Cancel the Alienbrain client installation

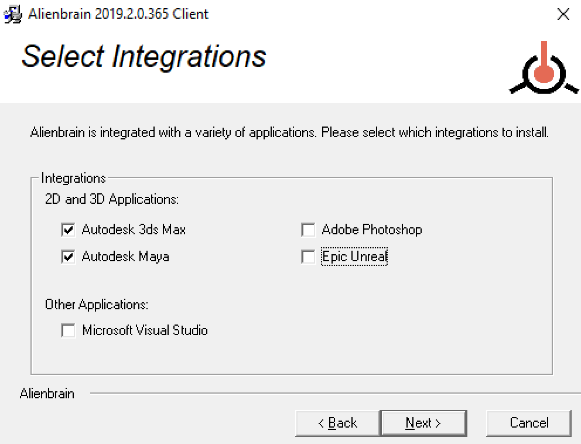[x=529, y=423]
